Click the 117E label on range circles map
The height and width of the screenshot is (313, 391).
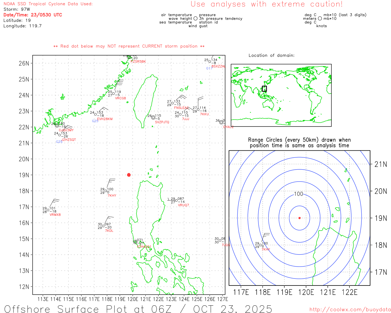(x=241, y=292)
